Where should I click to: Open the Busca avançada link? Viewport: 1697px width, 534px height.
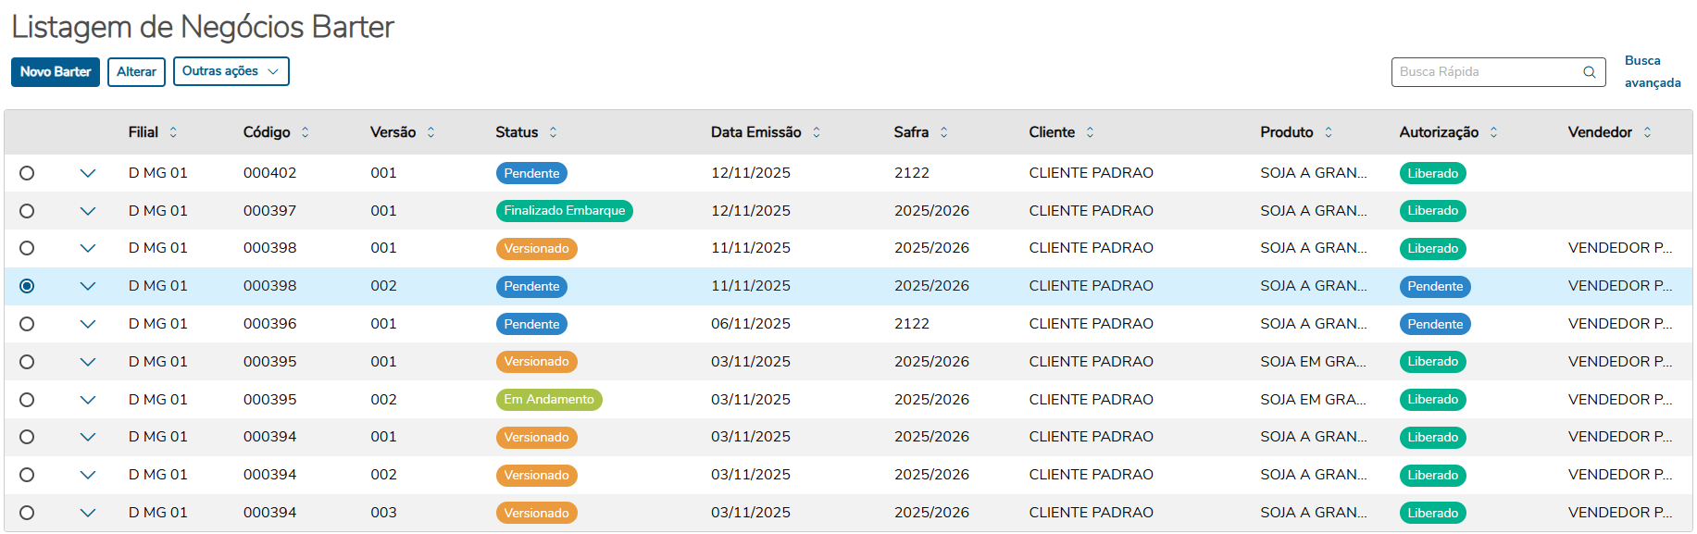coord(1652,71)
